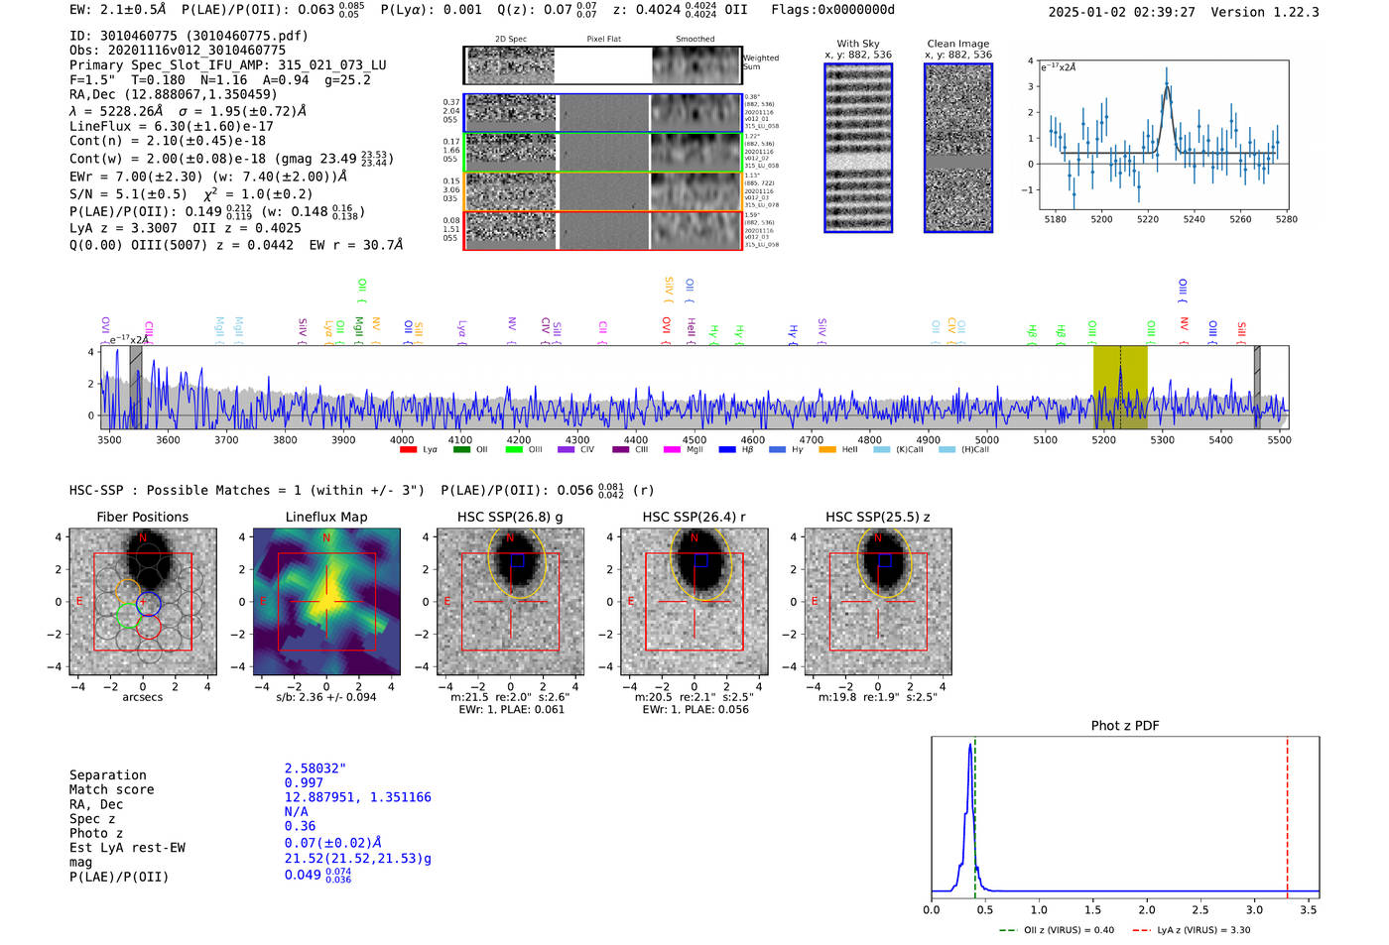Click the Weighted Sum 2D spectrum strip

[x=603, y=65]
